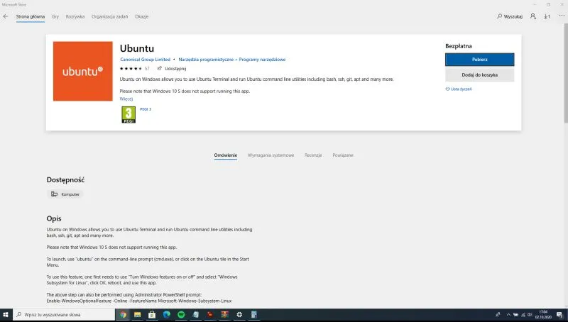This screenshot has height=322, width=568.
Task: Open the three-dot more menu
Action: (x=562, y=16)
